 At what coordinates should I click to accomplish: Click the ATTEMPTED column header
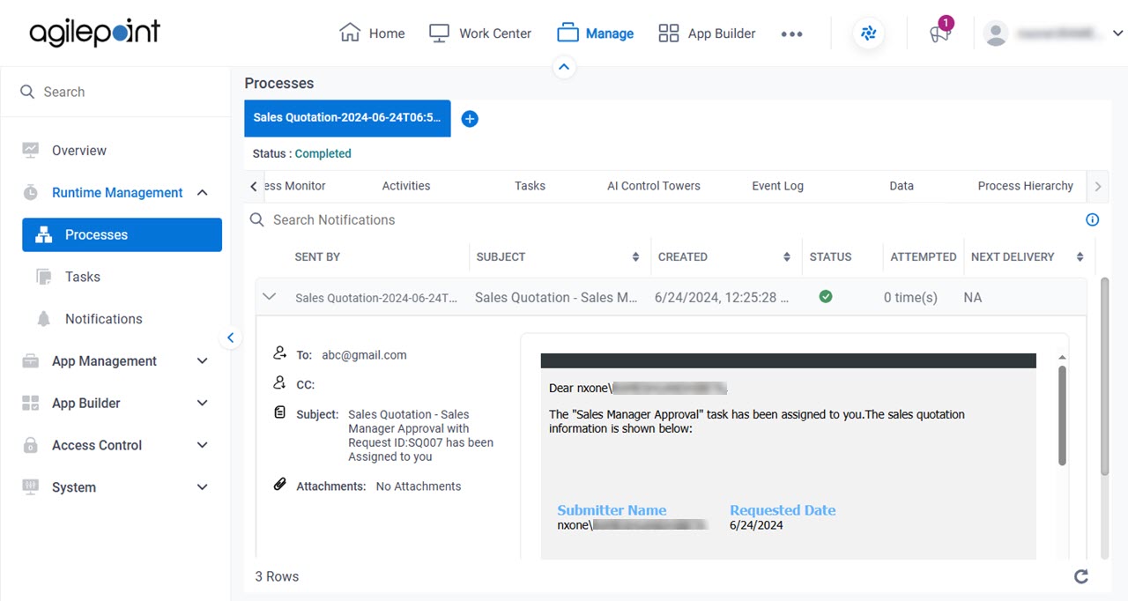pyautogui.click(x=923, y=257)
